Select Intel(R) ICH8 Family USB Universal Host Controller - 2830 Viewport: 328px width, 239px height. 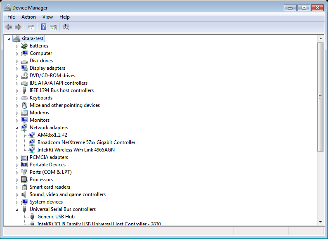tap(99, 223)
